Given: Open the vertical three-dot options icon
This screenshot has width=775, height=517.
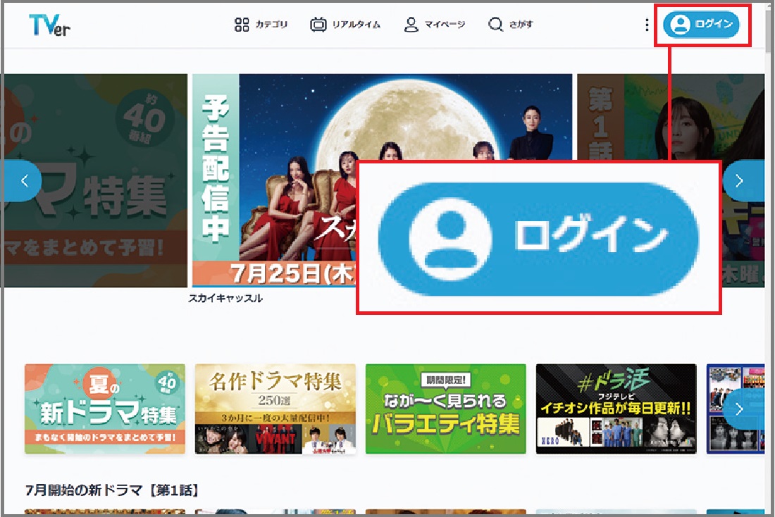Looking at the screenshot, I should [x=646, y=25].
